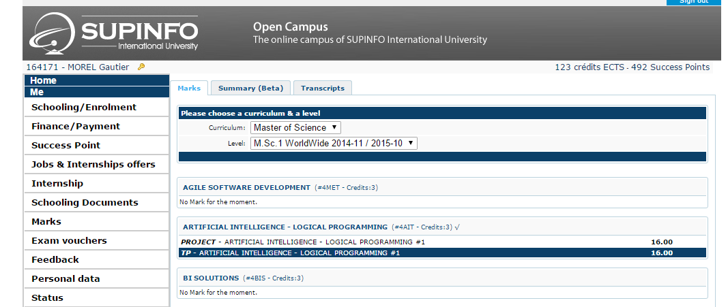Click the (#4BIS - Credits:3) label

(274, 278)
